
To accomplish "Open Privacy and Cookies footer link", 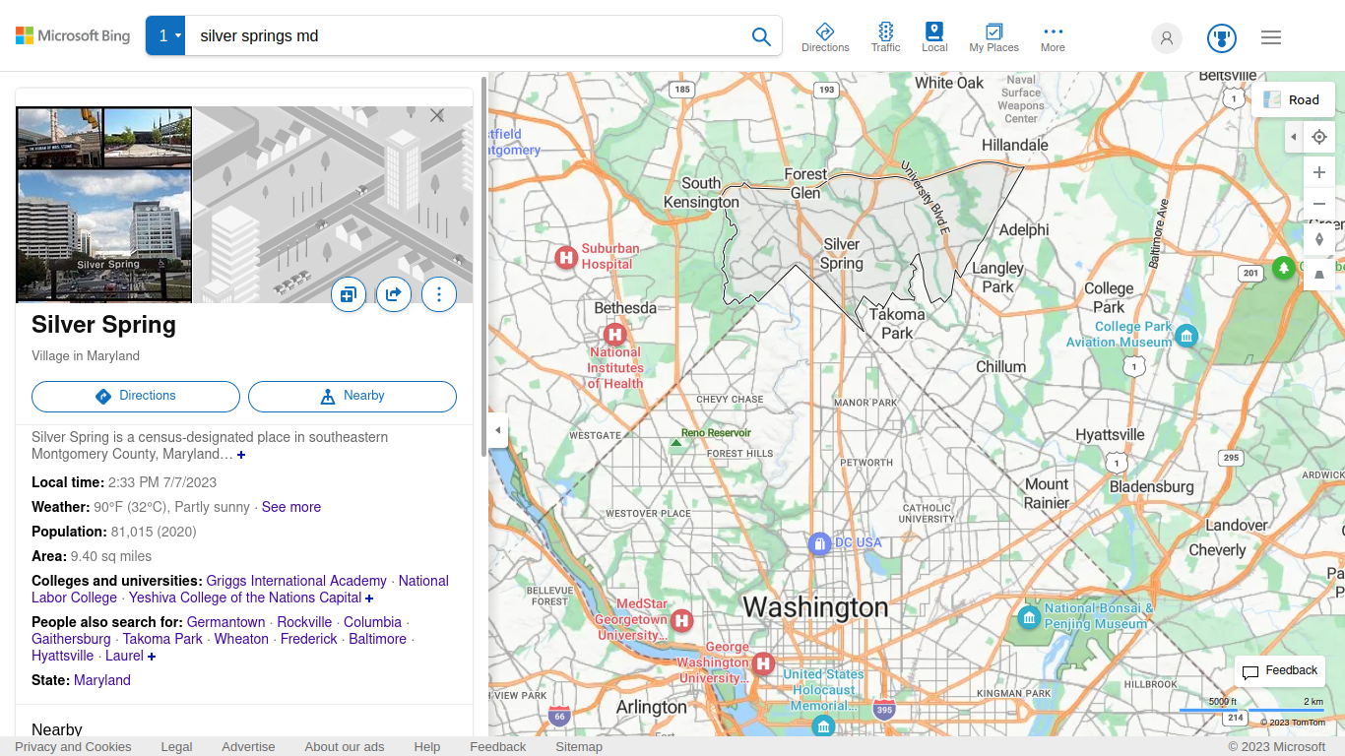I will click(73, 746).
